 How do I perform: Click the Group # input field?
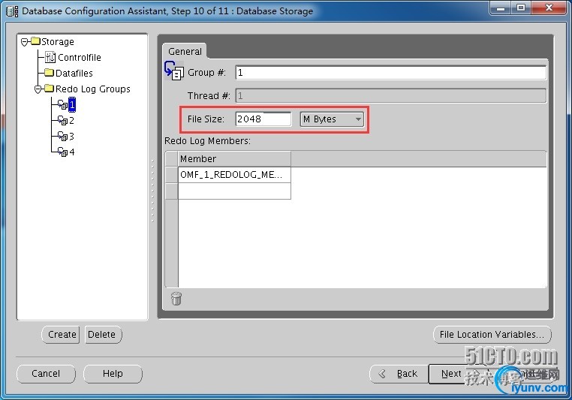[x=390, y=73]
